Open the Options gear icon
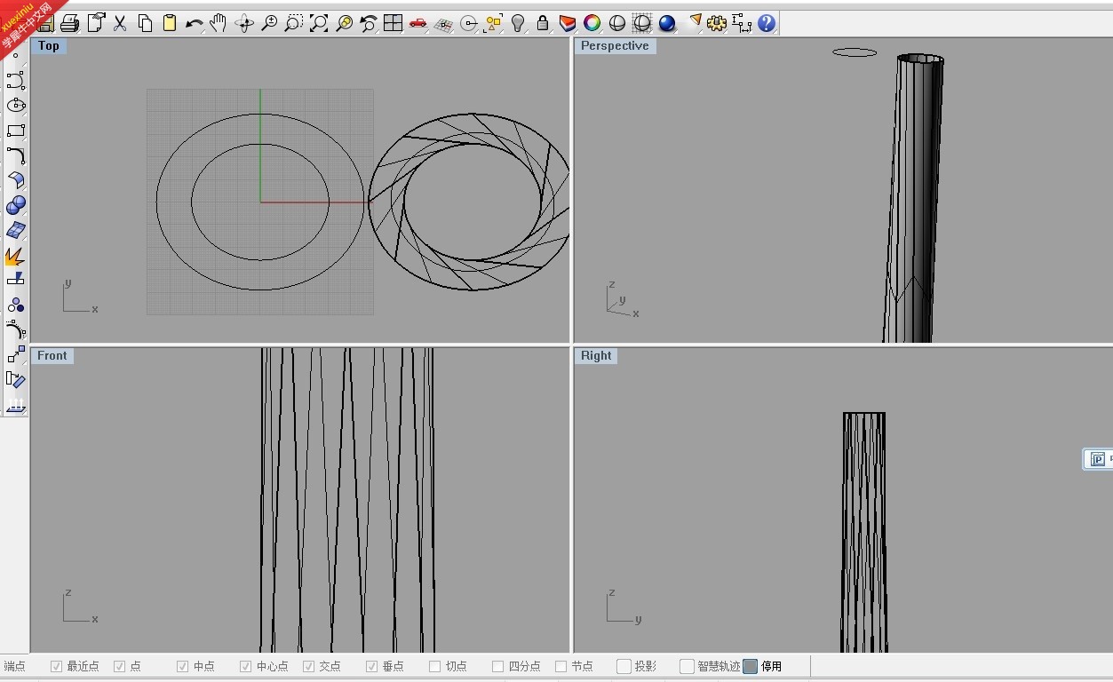1113x682 pixels. 717,24
